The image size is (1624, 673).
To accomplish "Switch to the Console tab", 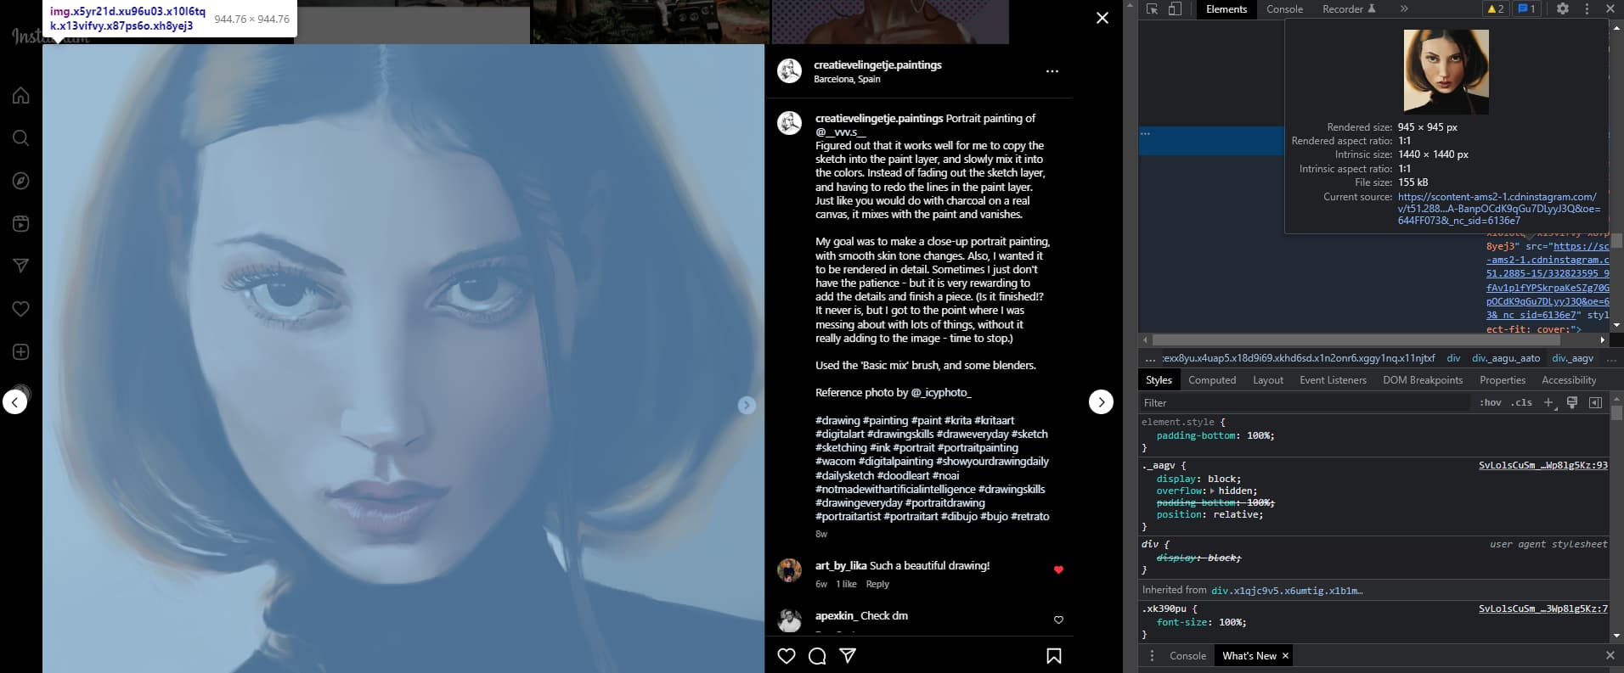I will pos(1284,9).
